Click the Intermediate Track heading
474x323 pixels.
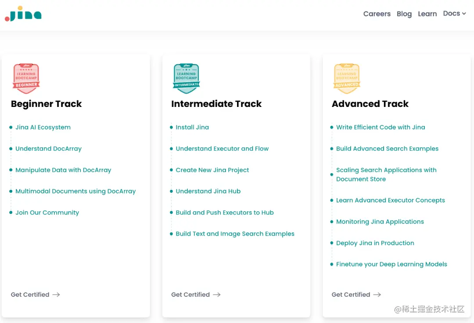click(x=216, y=104)
